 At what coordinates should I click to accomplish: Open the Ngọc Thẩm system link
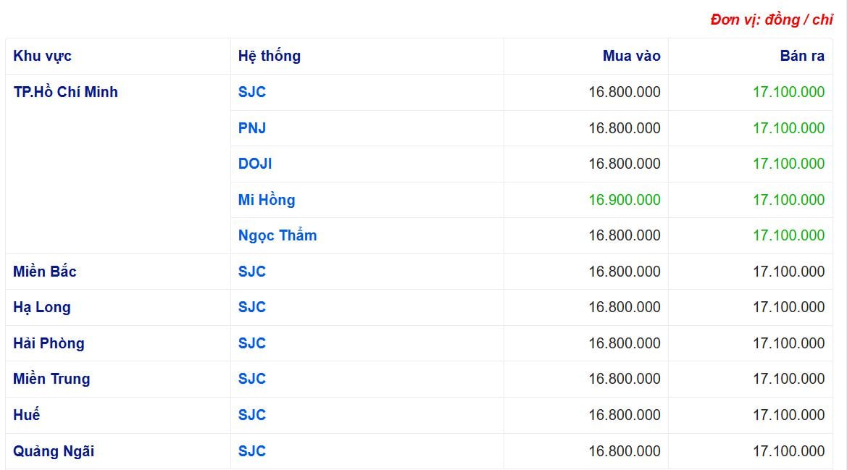(x=277, y=235)
